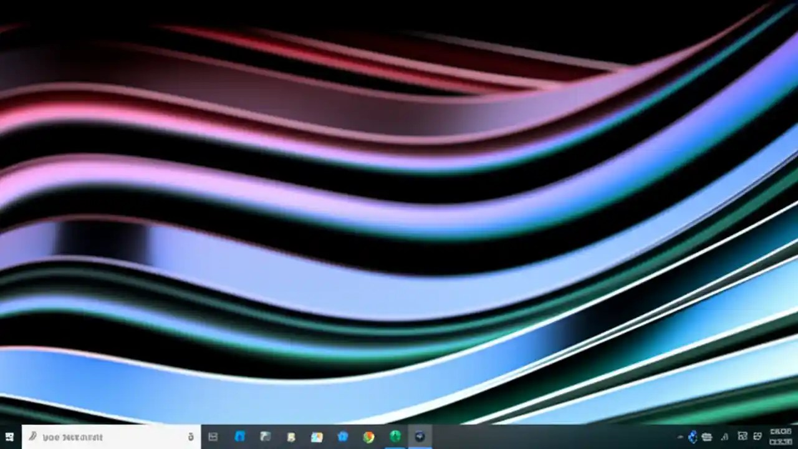798x449 pixels.
Task: Open the Start menu
Action: [9, 437]
